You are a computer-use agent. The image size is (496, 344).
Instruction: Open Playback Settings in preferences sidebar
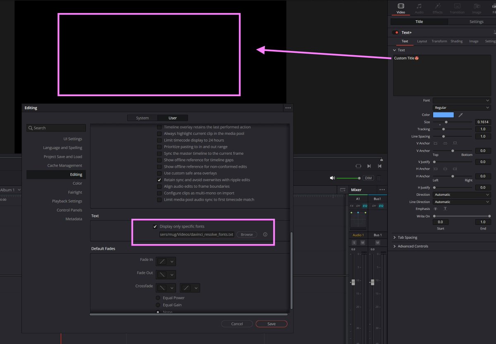67,201
